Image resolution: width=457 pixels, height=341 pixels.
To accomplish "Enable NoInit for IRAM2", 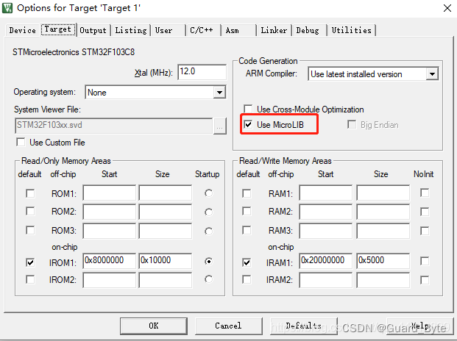I will [x=425, y=280].
